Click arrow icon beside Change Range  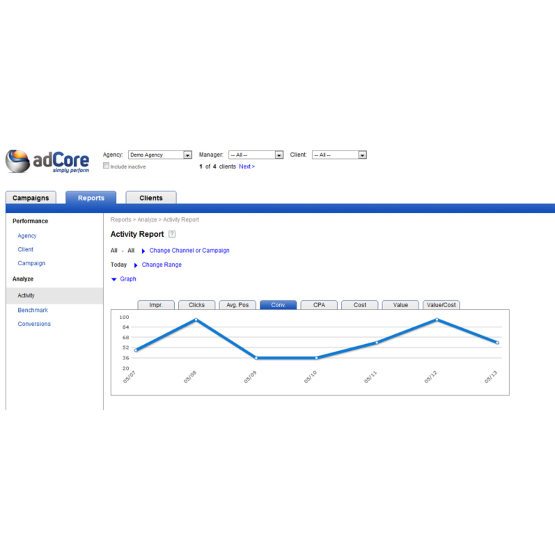point(136,265)
